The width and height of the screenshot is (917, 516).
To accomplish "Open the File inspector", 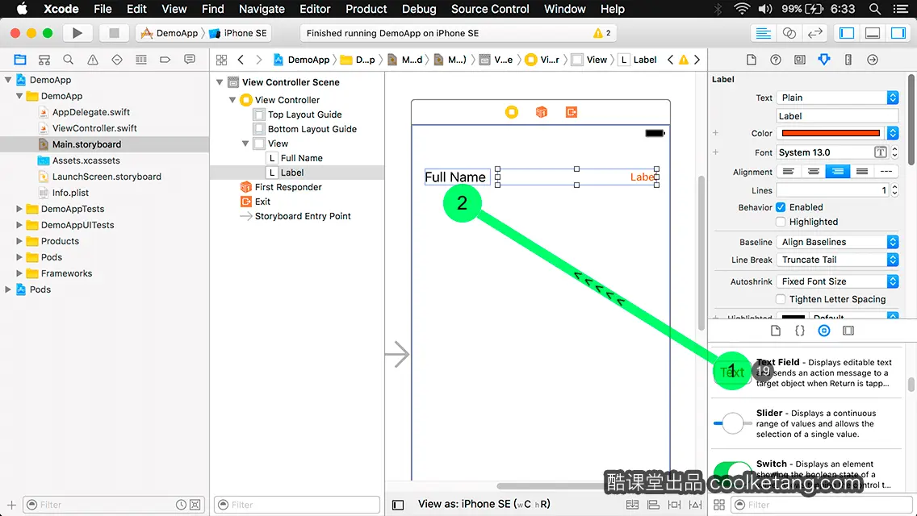I will point(752,60).
